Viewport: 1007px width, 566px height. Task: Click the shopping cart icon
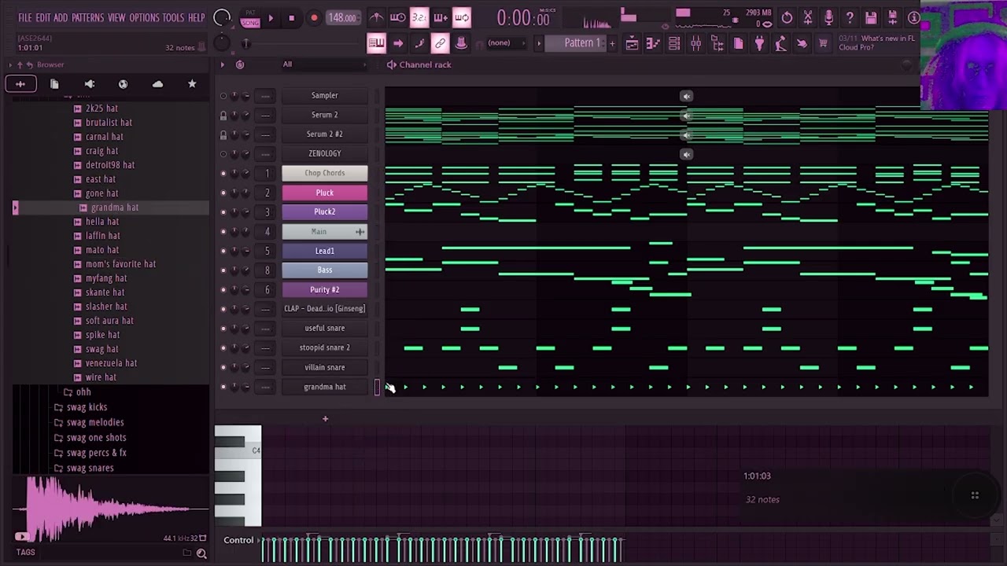823,43
